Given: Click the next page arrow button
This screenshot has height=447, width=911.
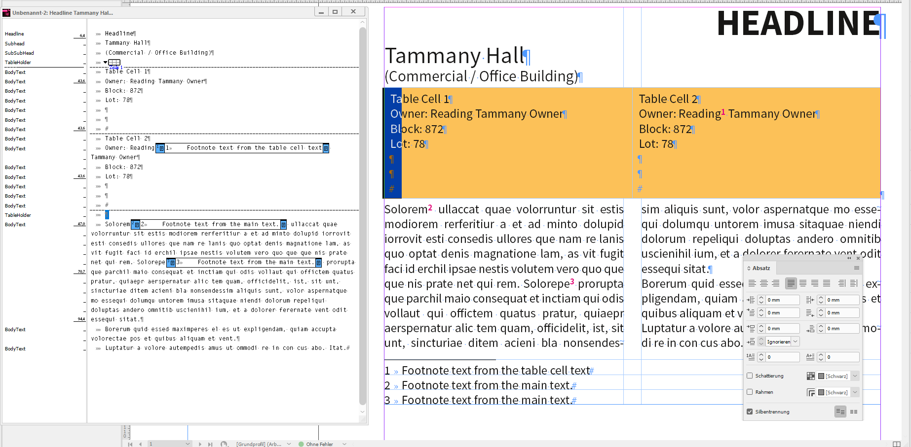Looking at the screenshot, I should coord(200,444).
